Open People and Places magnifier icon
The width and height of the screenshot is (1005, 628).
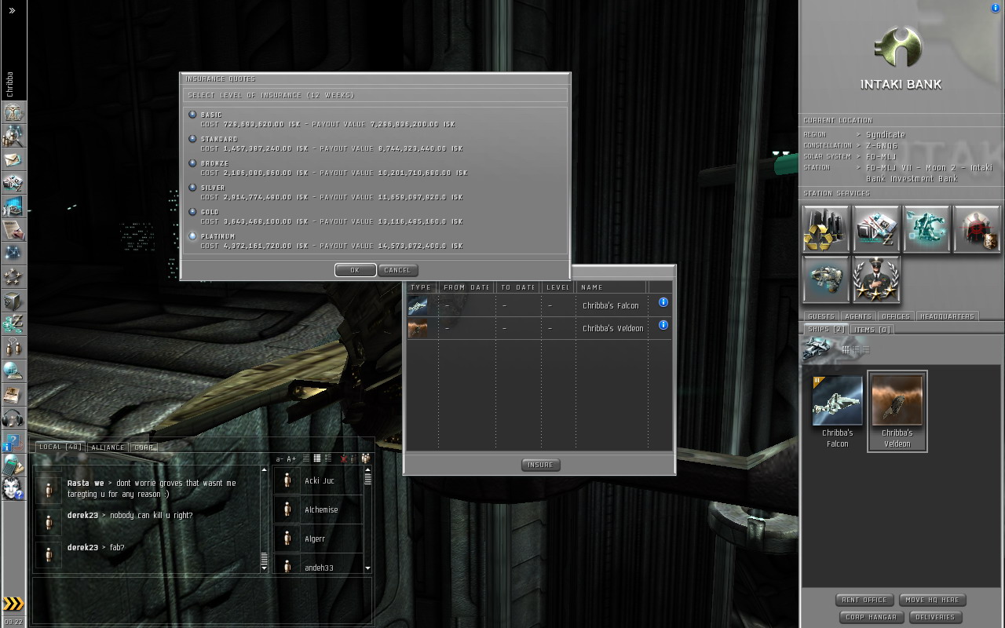(13, 136)
